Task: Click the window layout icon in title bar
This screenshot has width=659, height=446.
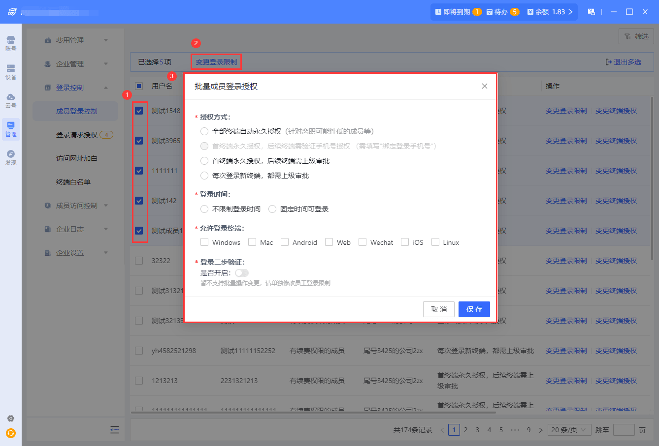Action: (592, 12)
